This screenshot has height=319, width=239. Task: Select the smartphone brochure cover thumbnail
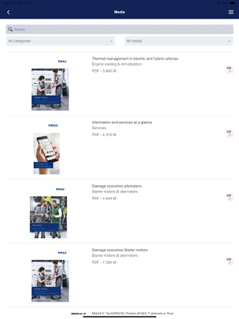(46, 153)
